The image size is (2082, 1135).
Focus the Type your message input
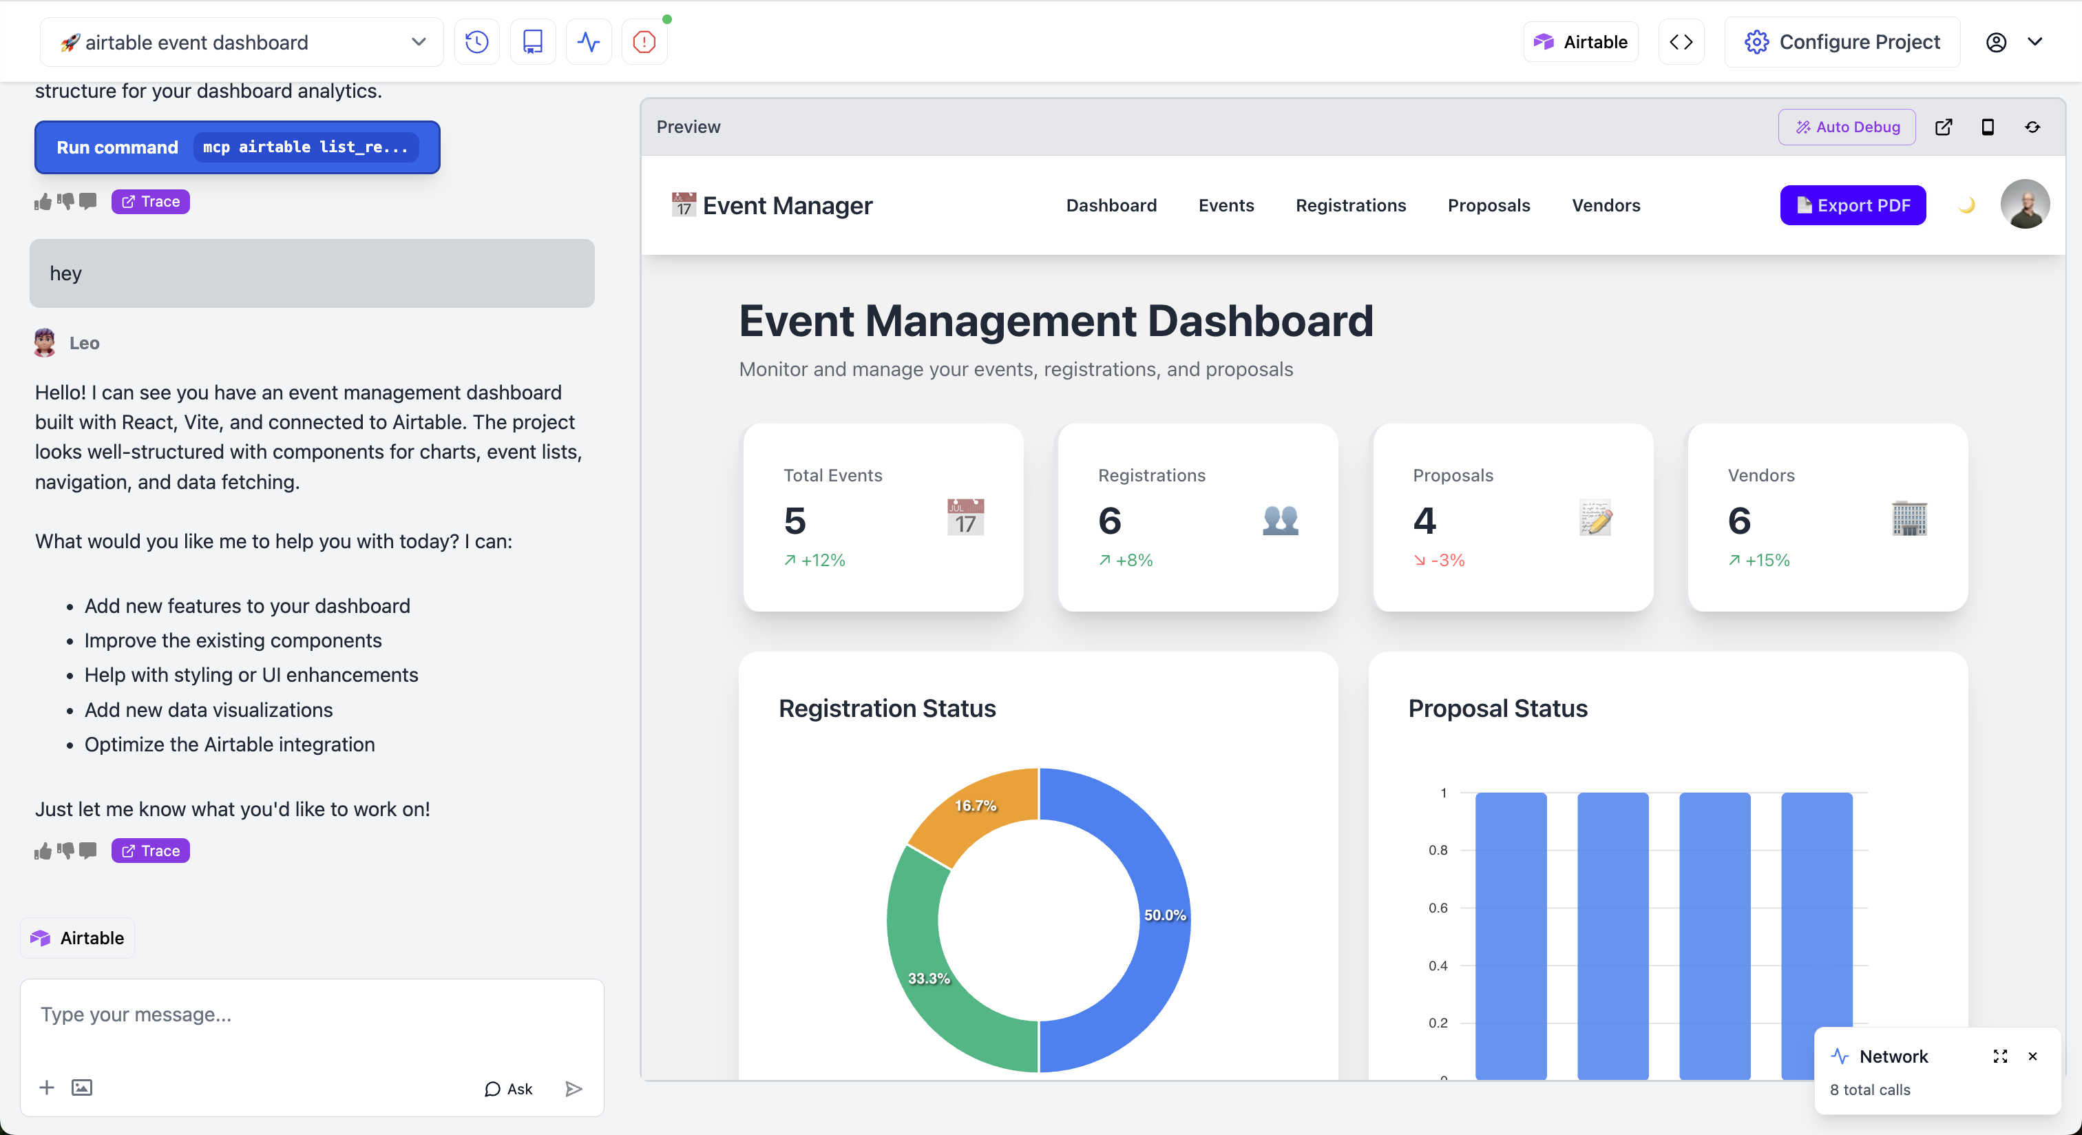311,1014
